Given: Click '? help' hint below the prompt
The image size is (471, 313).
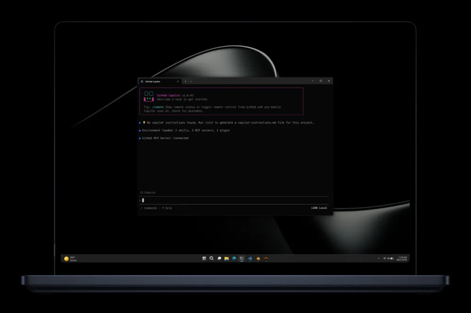Looking at the screenshot, I should (x=167, y=208).
